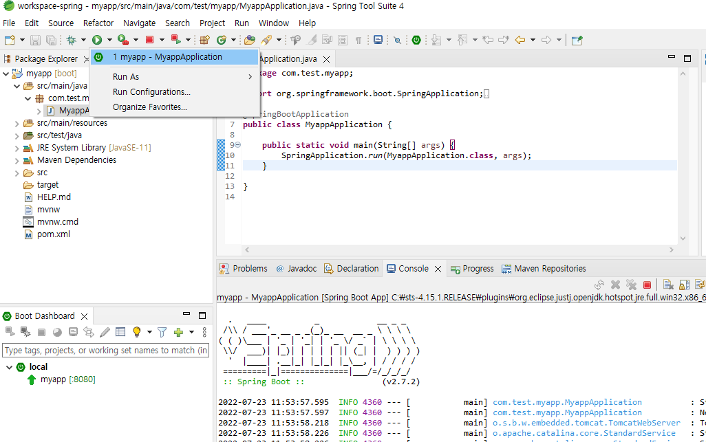Choose Organize Favorites... menu item
The image size is (706, 442).
click(x=175, y=107)
